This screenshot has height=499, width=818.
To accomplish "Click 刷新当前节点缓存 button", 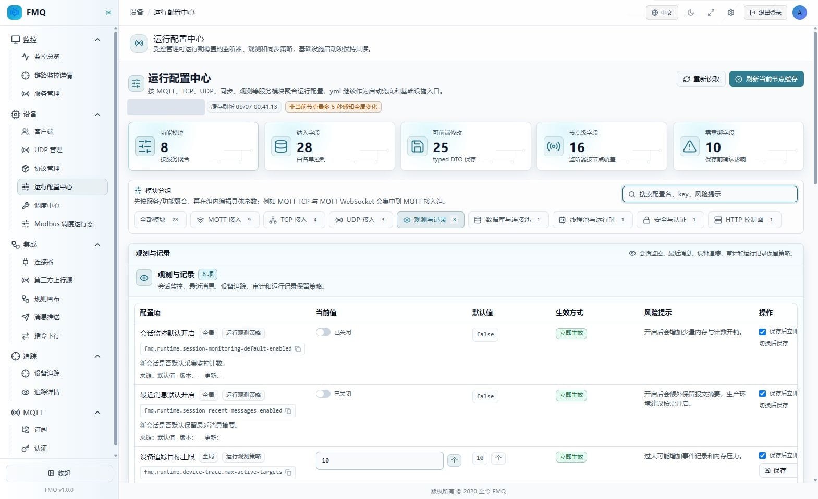I will [766, 79].
